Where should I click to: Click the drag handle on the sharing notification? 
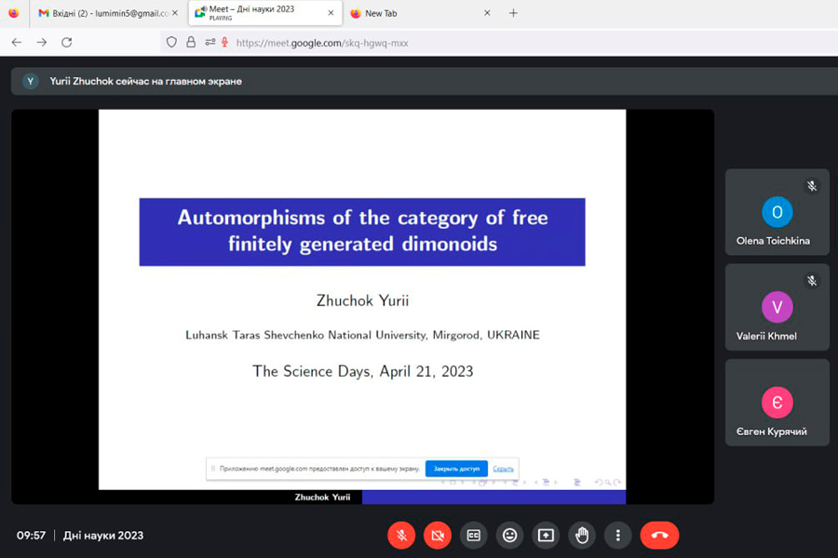212,469
